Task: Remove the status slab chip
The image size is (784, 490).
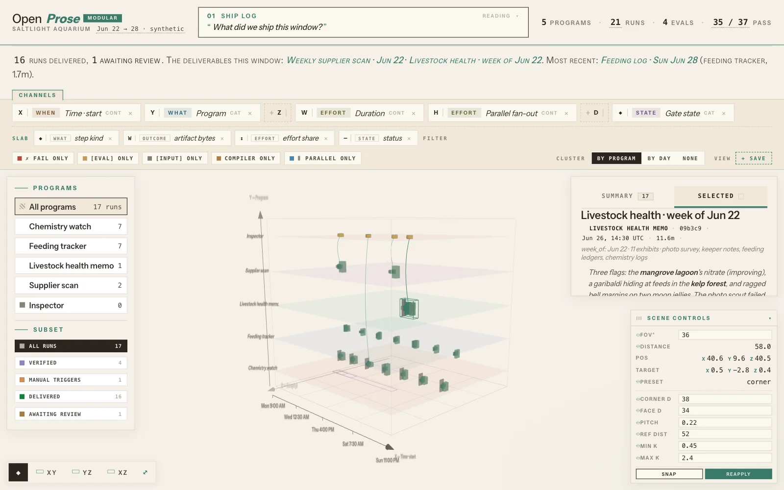Action: click(409, 139)
